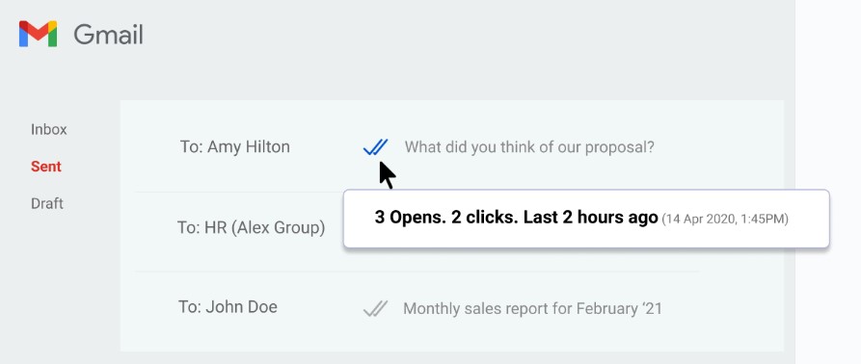Select the Gmail wordmark next to logo
Image resolution: width=861 pixels, height=364 pixels.
(x=108, y=35)
